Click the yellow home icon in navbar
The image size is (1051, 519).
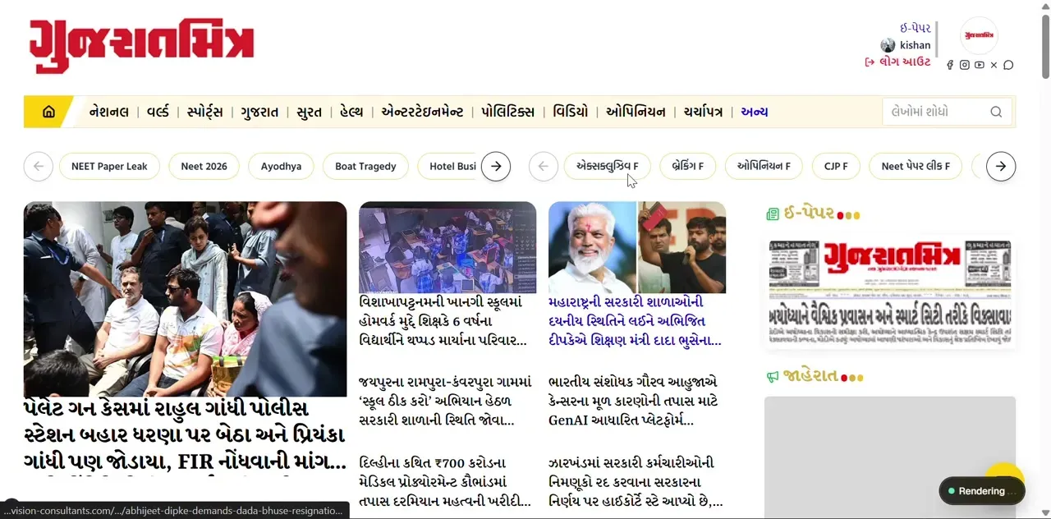[x=48, y=112]
